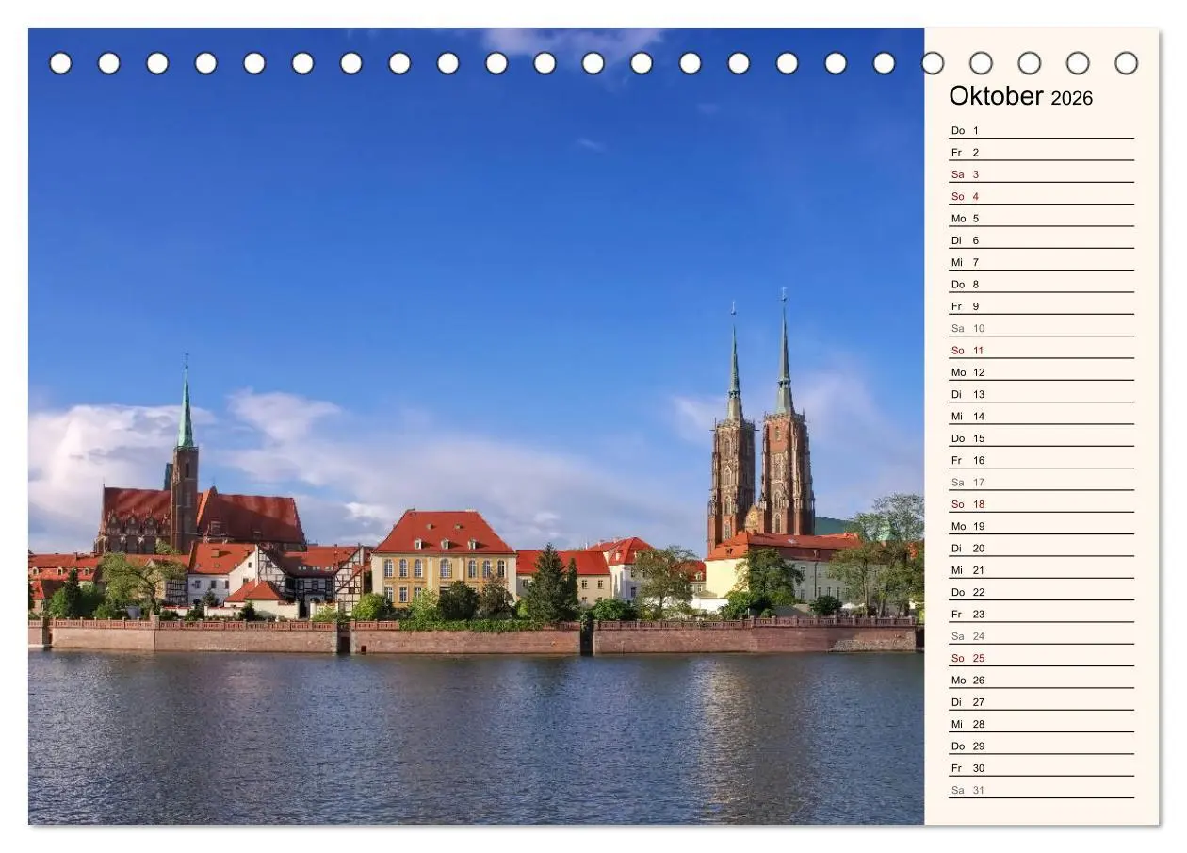Select the date row 'Do 1'
This screenshot has height=853, width=1187.
[x=1041, y=130]
